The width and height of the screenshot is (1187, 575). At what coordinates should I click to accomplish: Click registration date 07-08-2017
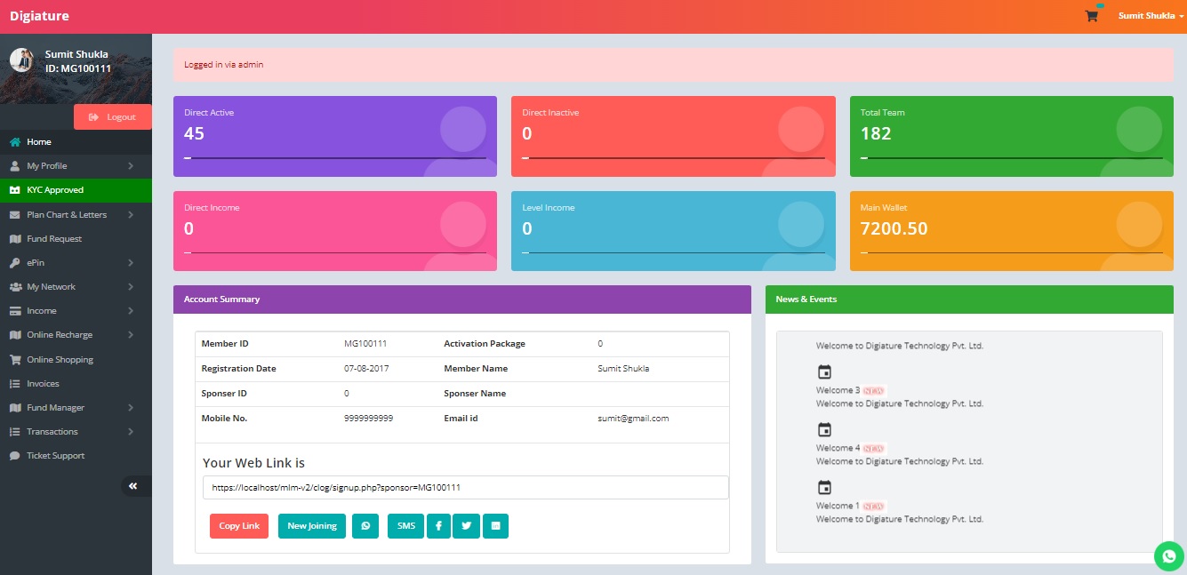point(366,368)
